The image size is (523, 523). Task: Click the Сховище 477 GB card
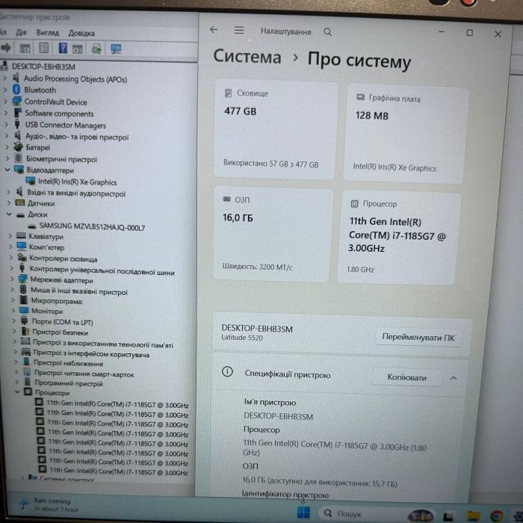(x=276, y=129)
